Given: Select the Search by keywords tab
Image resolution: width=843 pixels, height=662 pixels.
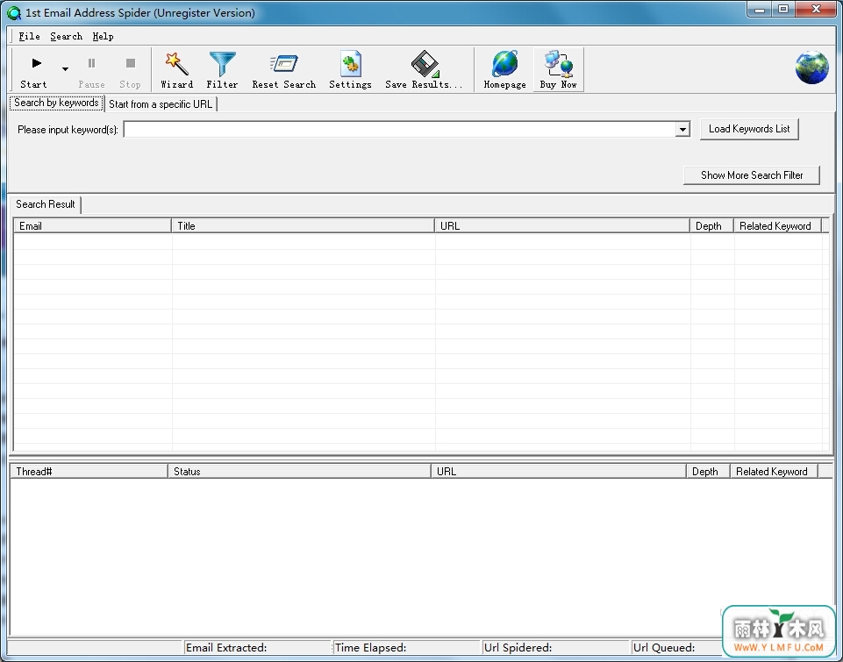Looking at the screenshot, I should 56,103.
